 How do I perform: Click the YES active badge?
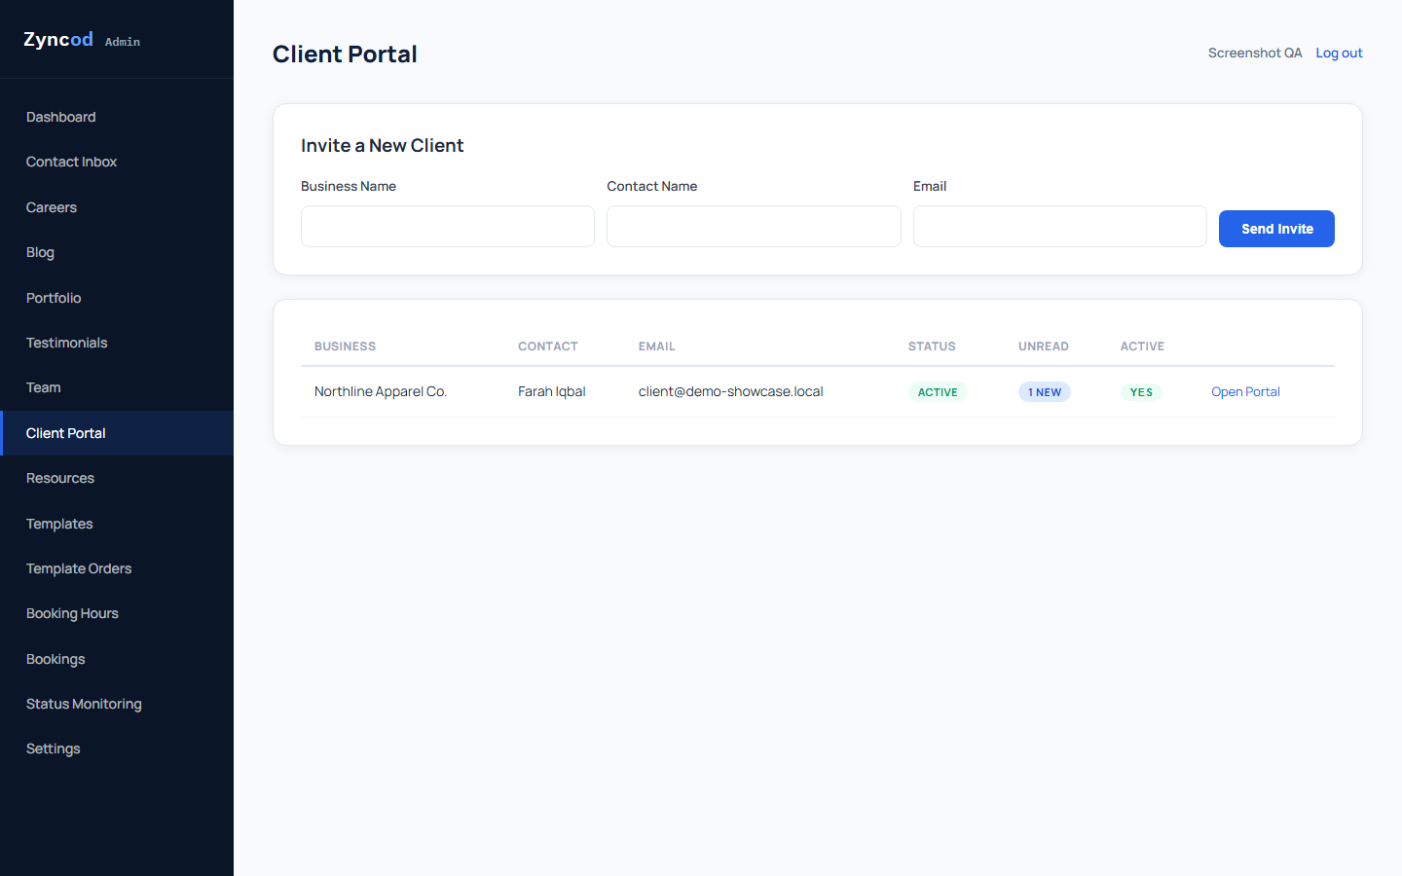click(1141, 392)
